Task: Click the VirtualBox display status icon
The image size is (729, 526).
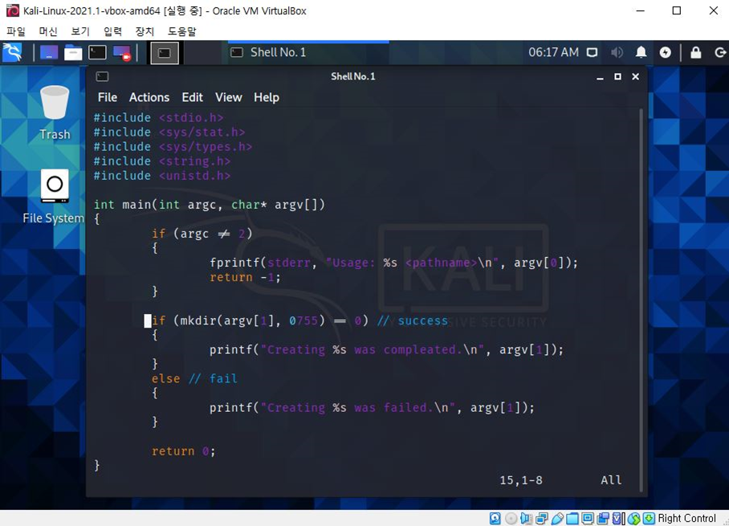Action: point(587,518)
